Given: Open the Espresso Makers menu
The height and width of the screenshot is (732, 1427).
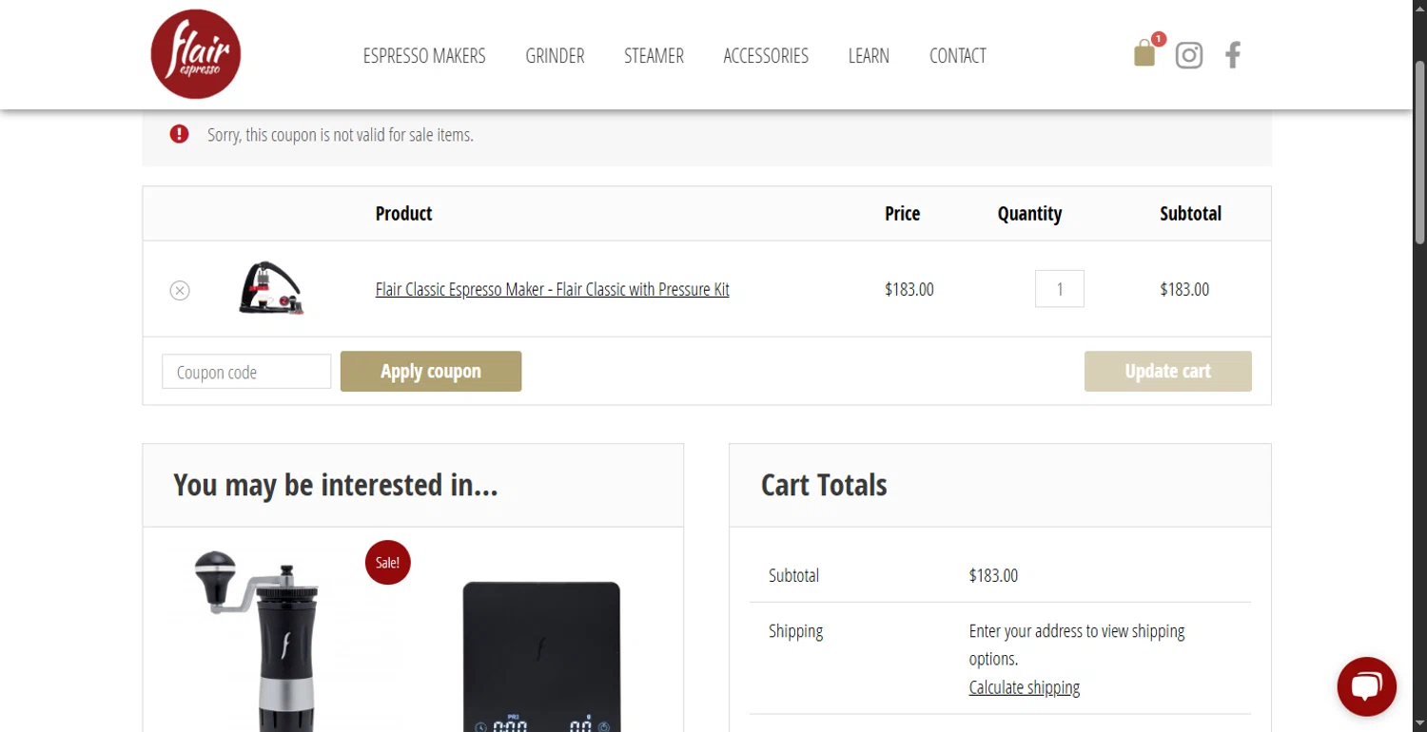Looking at the screenshot, I should pos(424,56).
